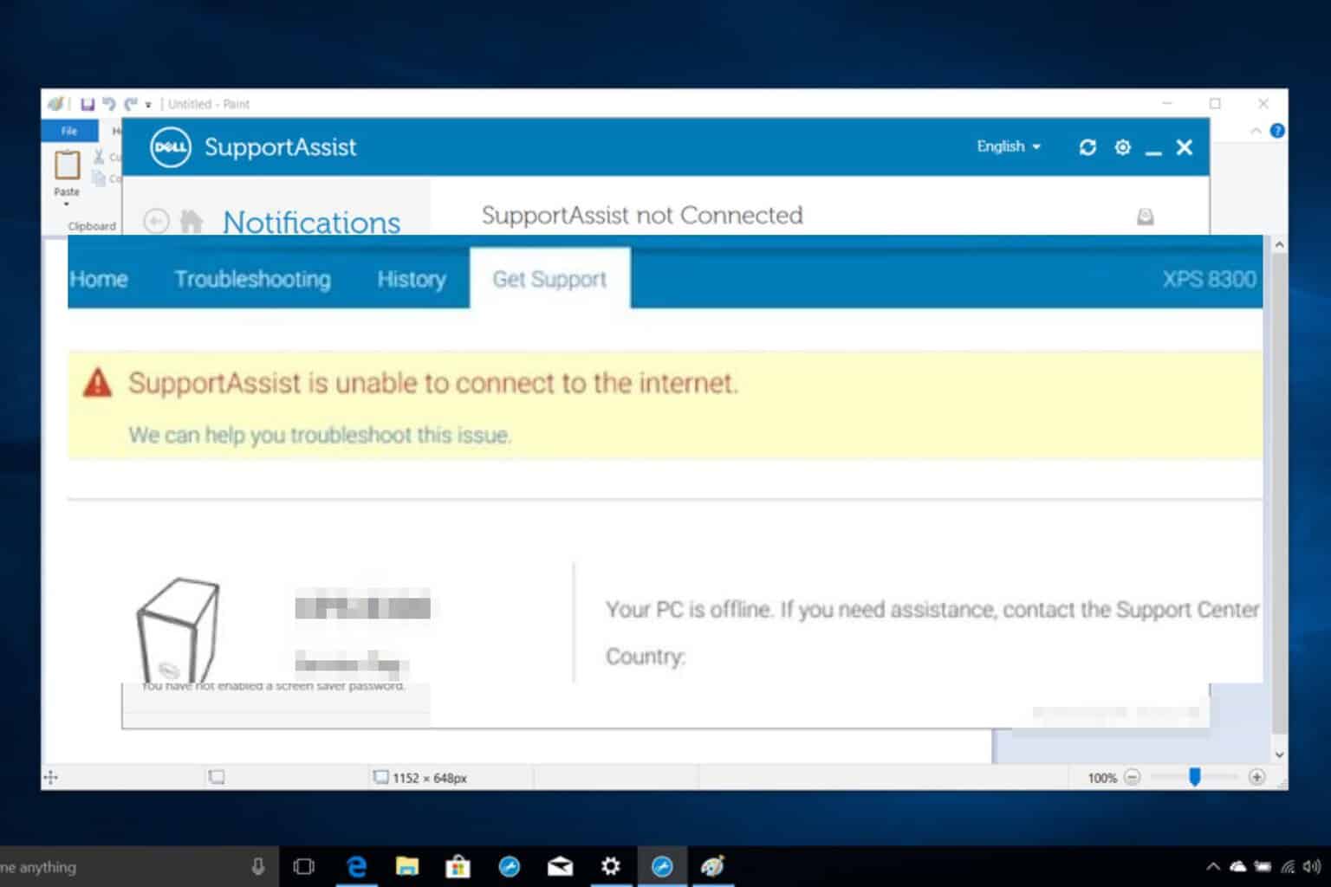Screen dimensions: 1331x887
Task: Switch to the Troubleshooting tab
Action: point(252,279)
